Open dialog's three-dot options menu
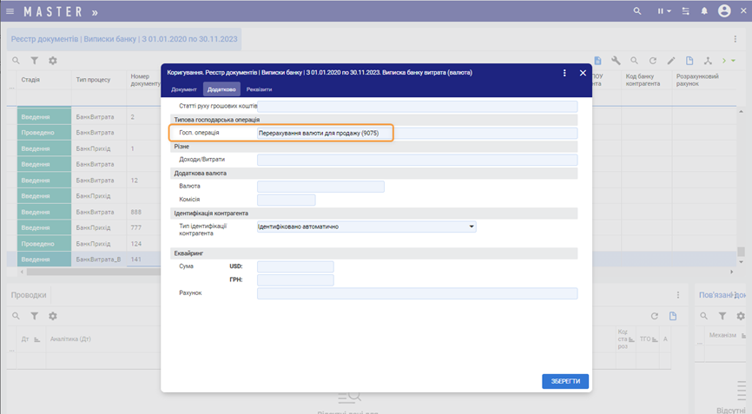The image size is (752, 414). [x=564, y=73]
